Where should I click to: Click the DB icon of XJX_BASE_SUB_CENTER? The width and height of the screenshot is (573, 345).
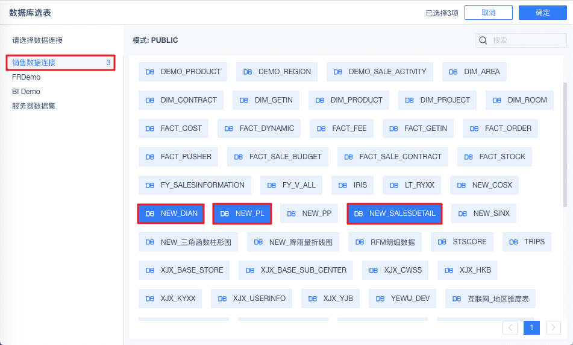(x=250, y=270)
